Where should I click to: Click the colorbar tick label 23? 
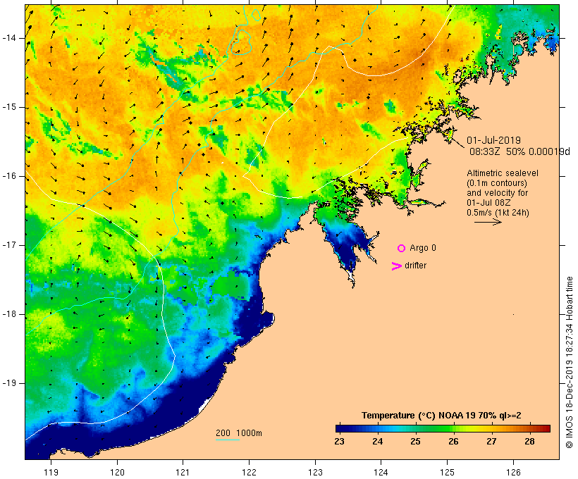point(339,442)
